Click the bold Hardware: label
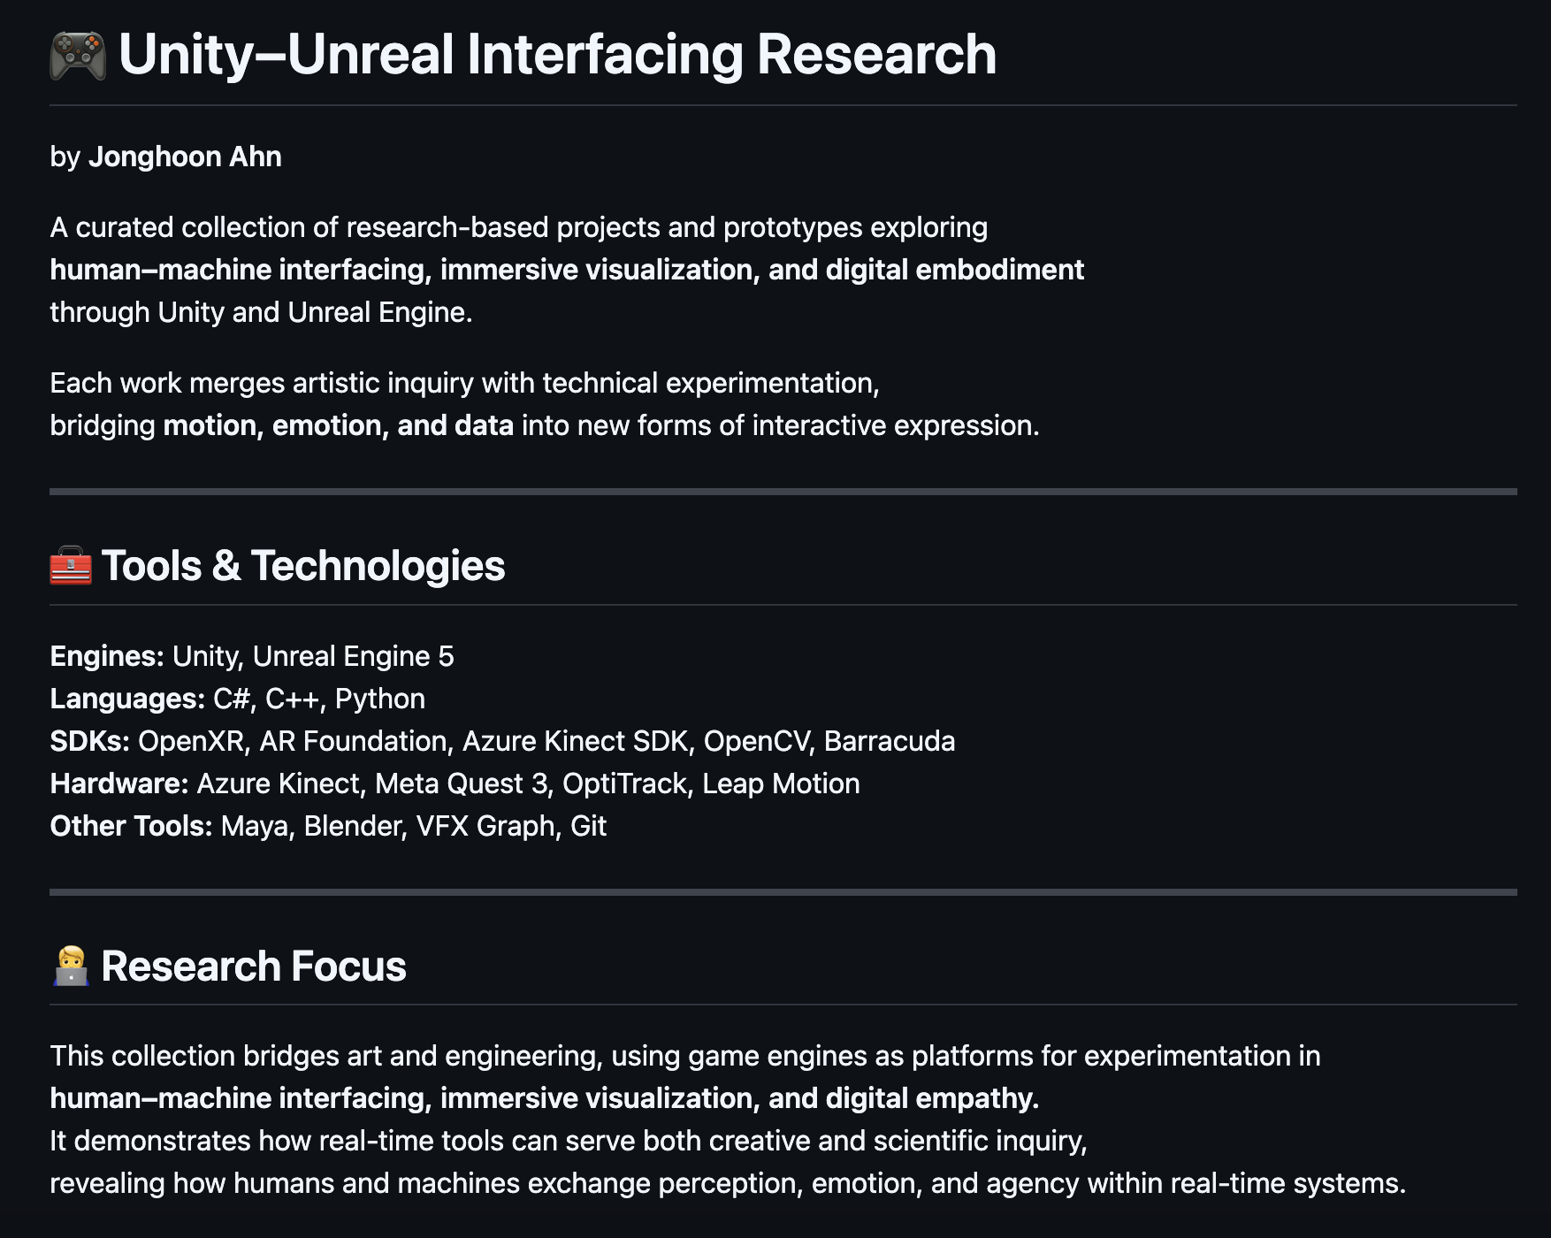 [119, 783]
